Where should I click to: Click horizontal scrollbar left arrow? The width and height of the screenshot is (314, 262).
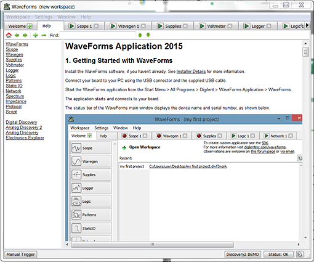[67, 245]
